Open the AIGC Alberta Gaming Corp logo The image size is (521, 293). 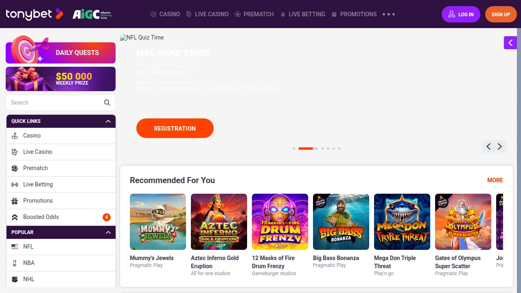click(92, 14)
